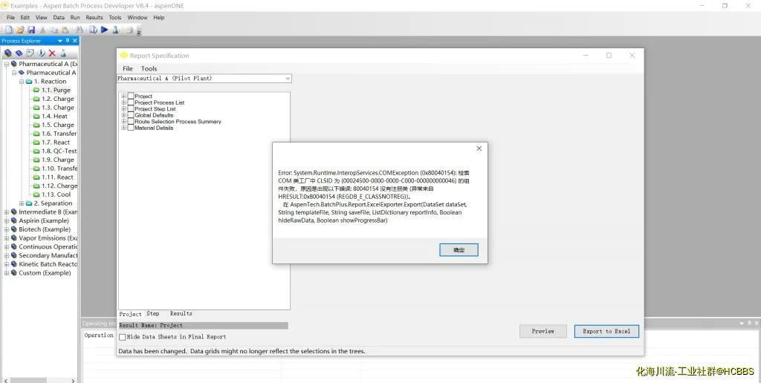Click the flask icon in main toolbar
Viewport: 761px width, 383px height.
pyautogui.click(x=115, y=30)
